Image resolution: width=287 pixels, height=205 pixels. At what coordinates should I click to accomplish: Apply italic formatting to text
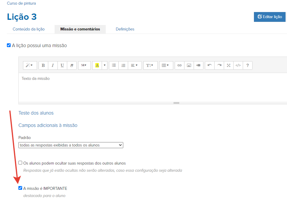(53, 65)
